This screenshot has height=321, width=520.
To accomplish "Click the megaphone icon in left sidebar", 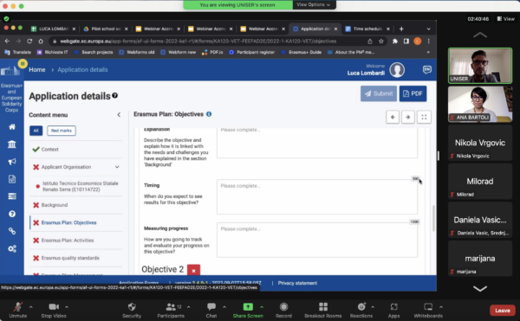I will click(x=12, y=162).
